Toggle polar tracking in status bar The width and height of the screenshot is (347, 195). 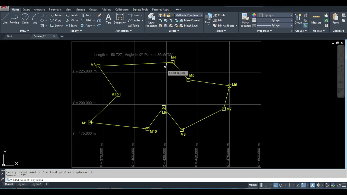pyautogui.click(x=281, y=185)
